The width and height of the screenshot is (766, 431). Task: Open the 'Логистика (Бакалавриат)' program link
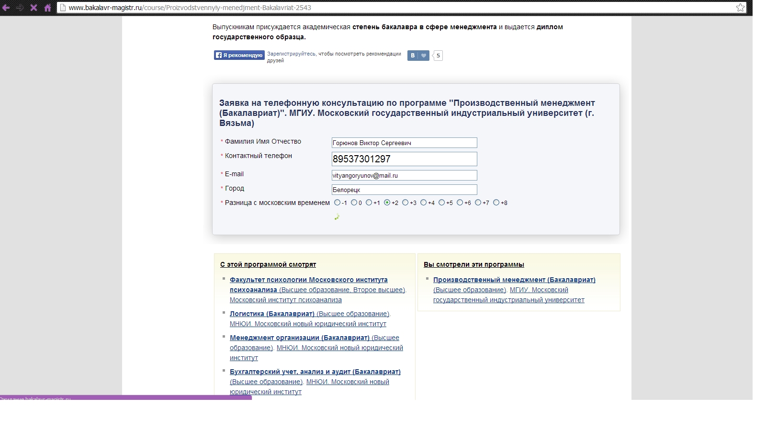[x=272, y=314]
